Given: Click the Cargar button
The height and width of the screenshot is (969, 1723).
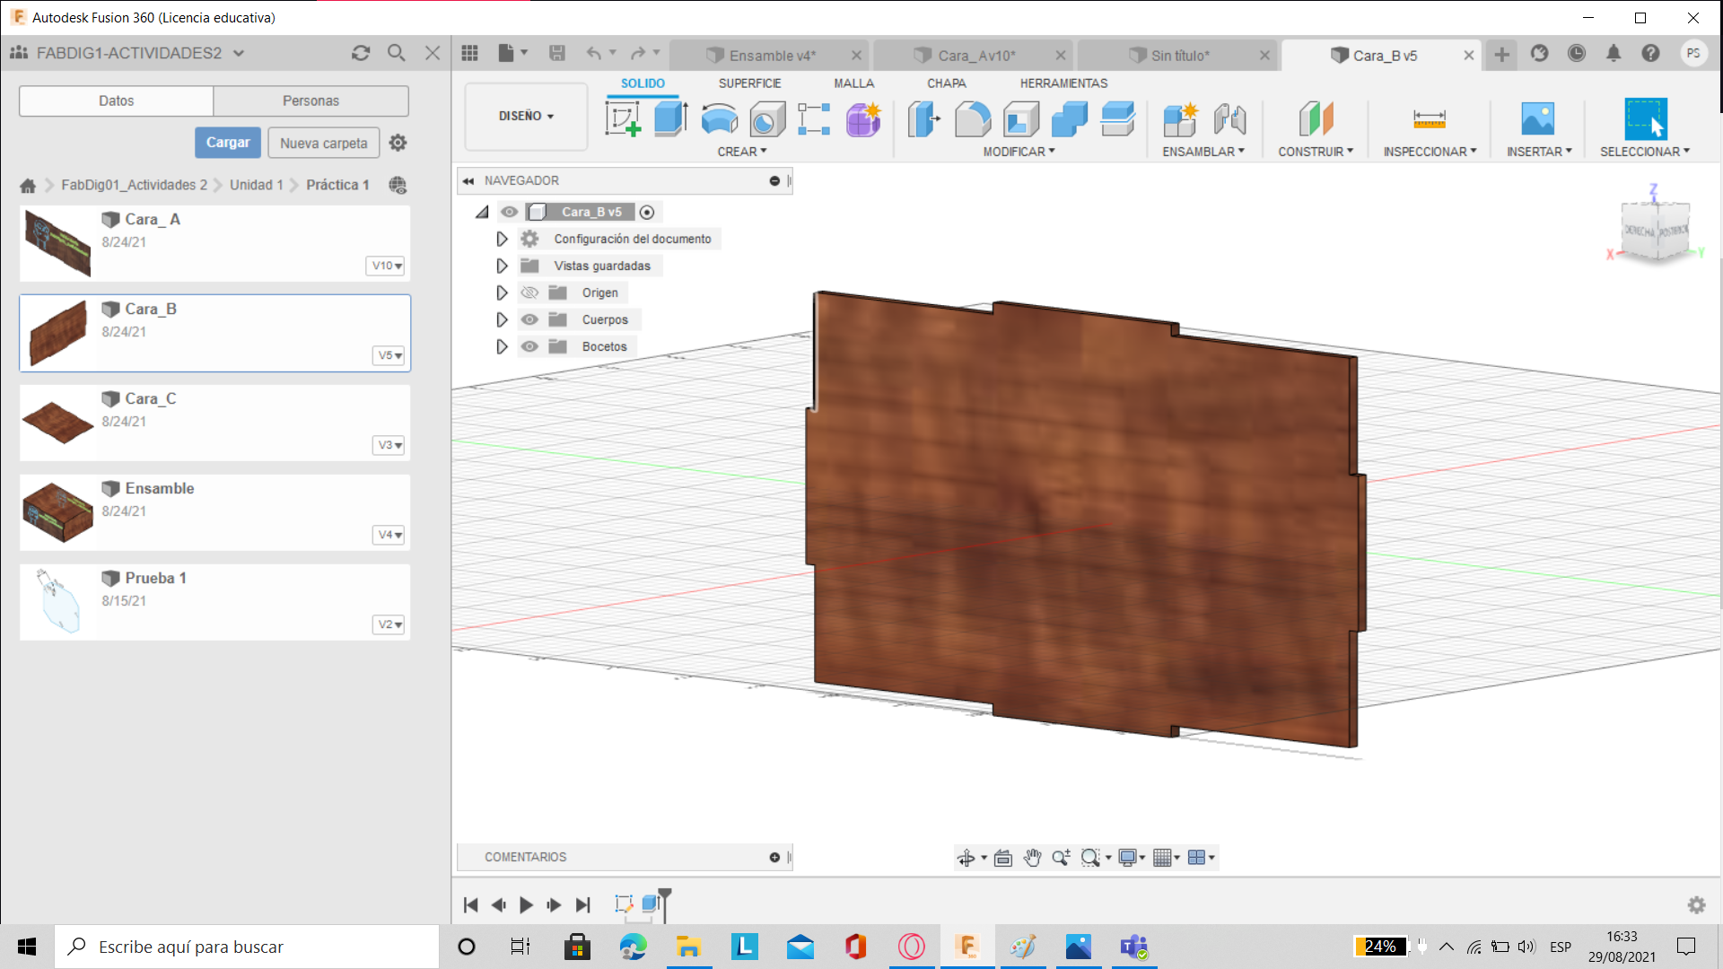Looking at the screenshot, I should tap(228, 143).
